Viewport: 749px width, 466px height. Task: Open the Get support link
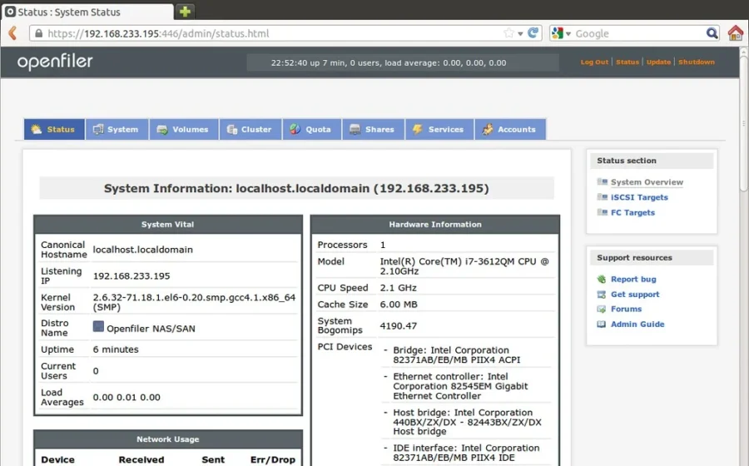pos(635,295)
